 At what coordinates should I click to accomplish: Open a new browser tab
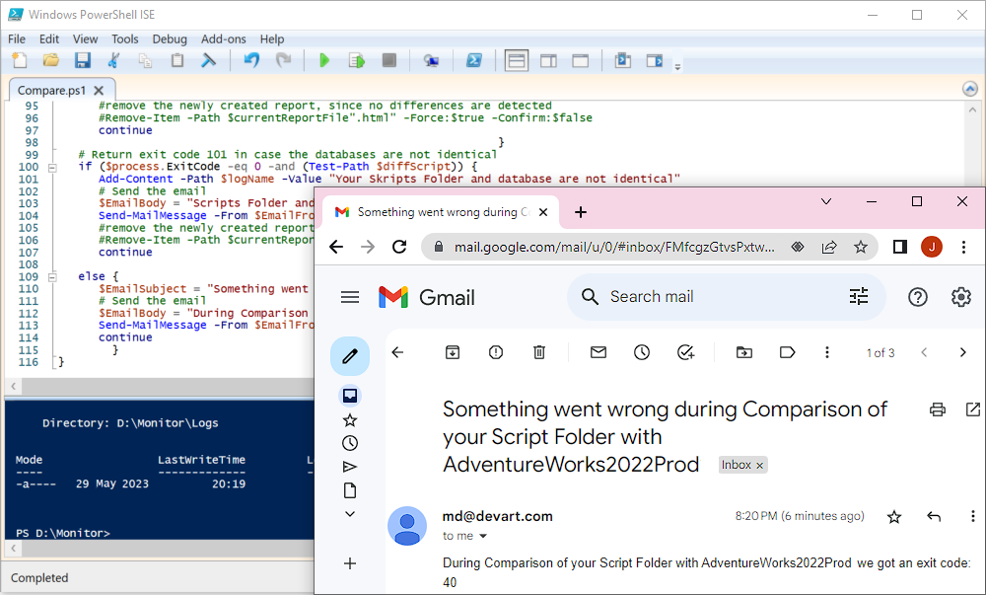(x=581, y=212)
